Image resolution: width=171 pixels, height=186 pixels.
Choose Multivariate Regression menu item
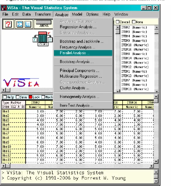coord(83,76)
